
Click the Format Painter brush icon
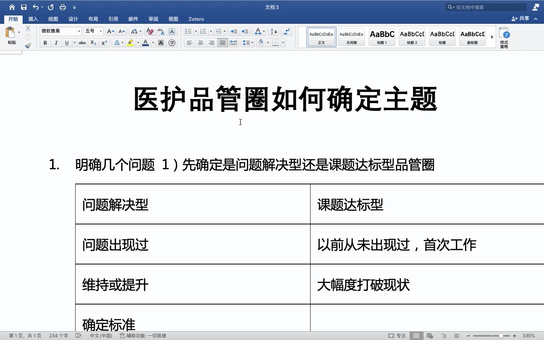(x=28, y=46)
